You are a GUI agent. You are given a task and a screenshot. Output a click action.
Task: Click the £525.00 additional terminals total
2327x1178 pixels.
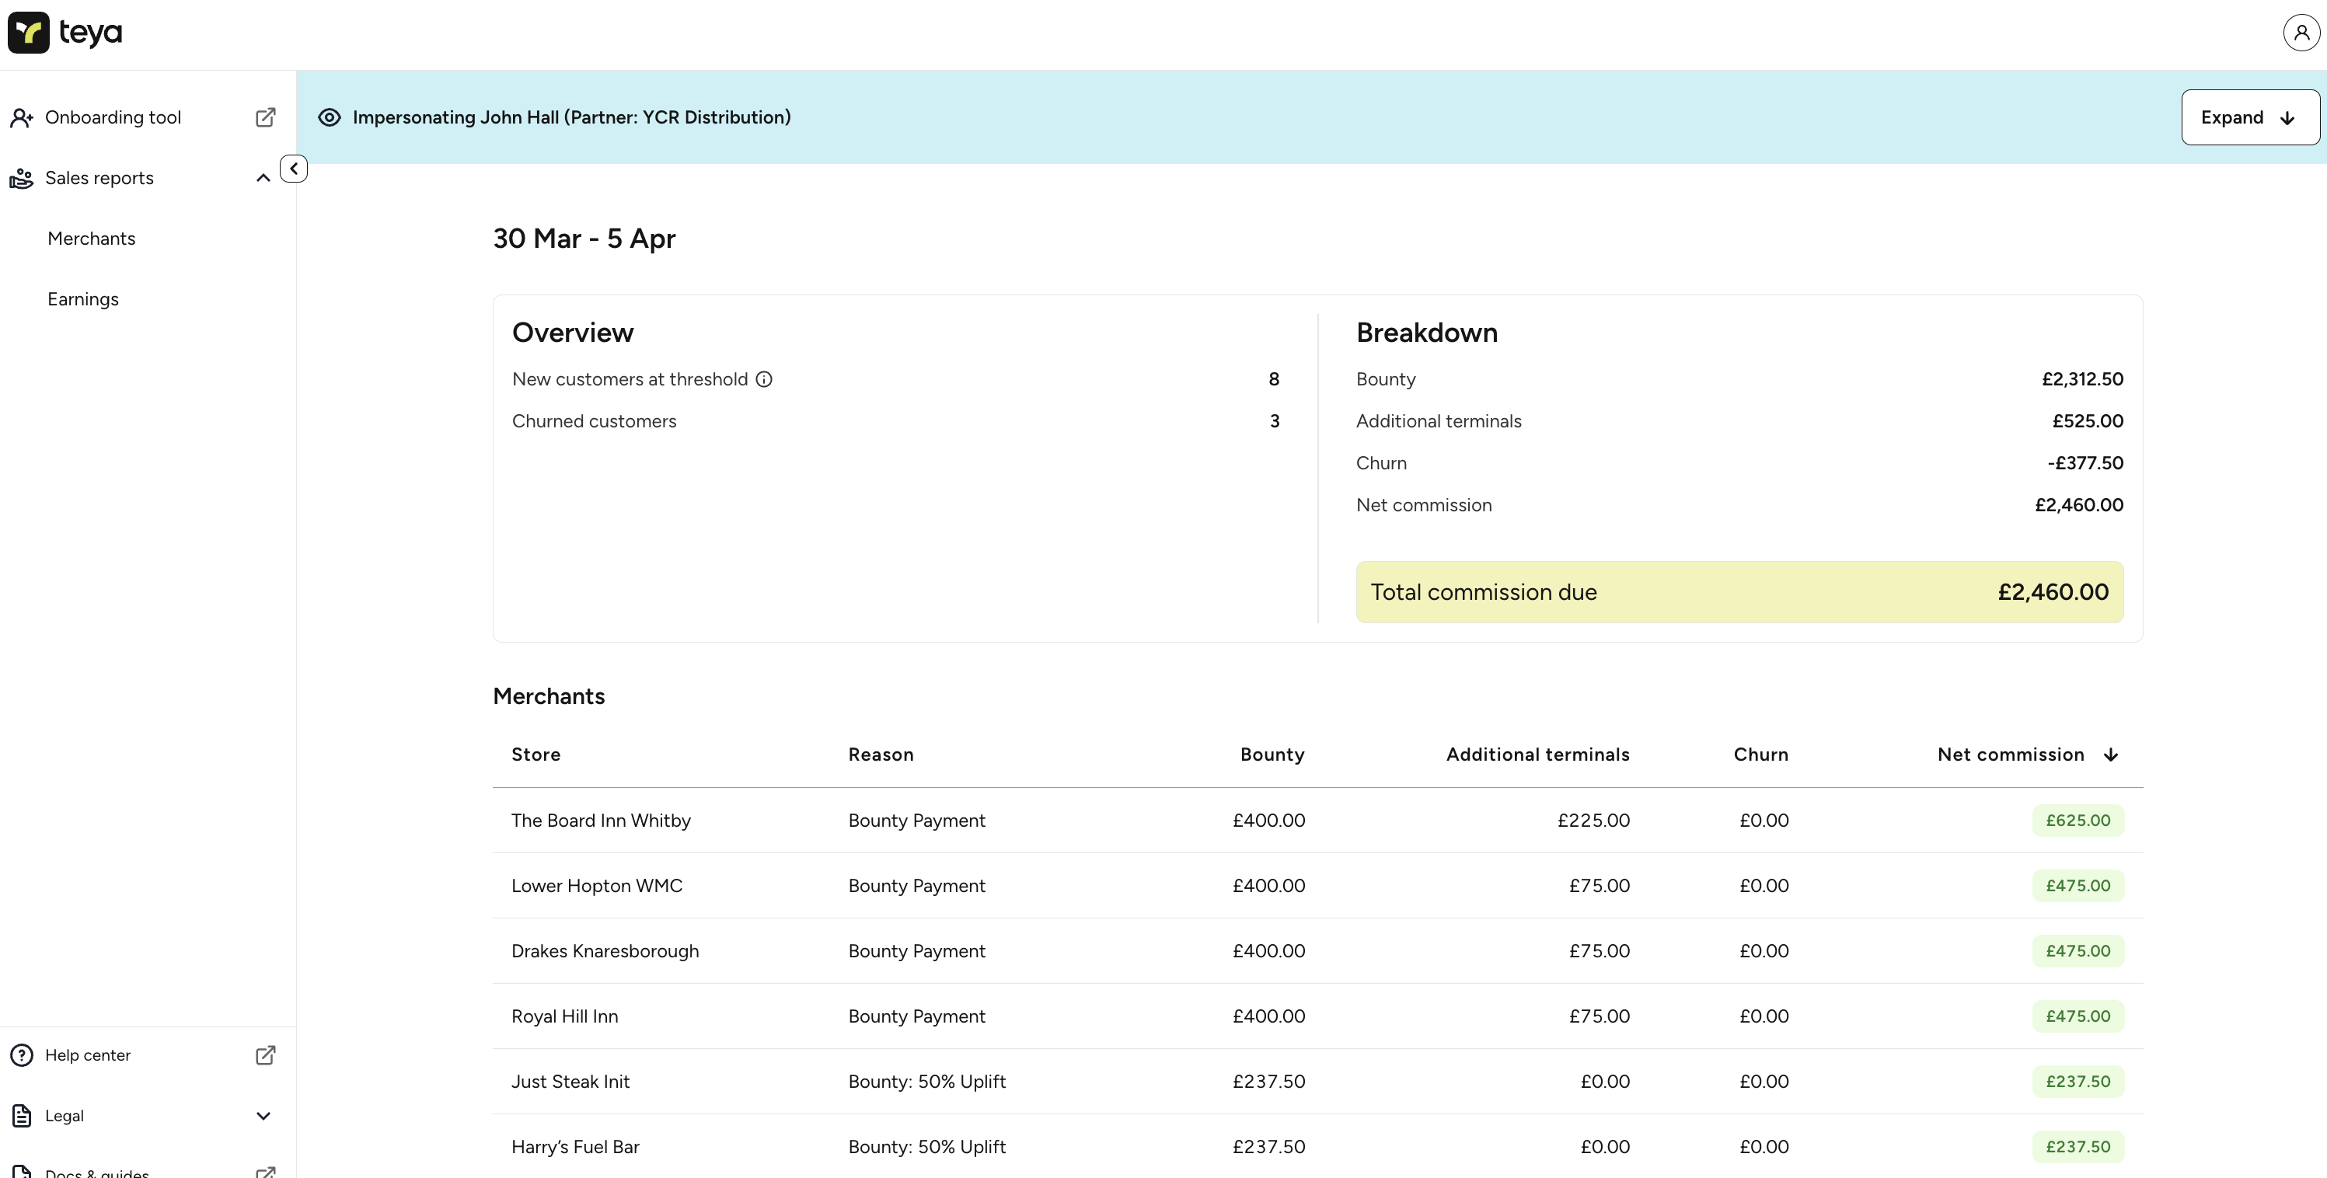[2088, 421]
